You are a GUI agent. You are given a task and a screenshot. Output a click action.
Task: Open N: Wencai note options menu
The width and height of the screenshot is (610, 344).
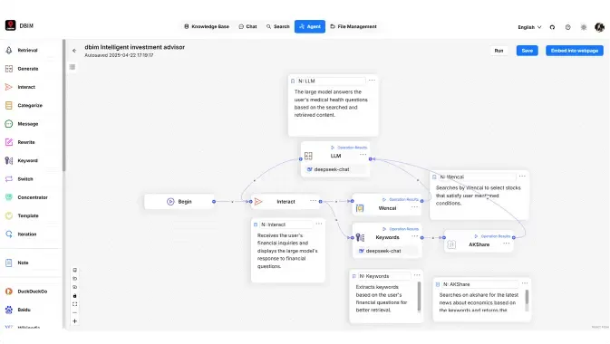[x=522, y=177]
